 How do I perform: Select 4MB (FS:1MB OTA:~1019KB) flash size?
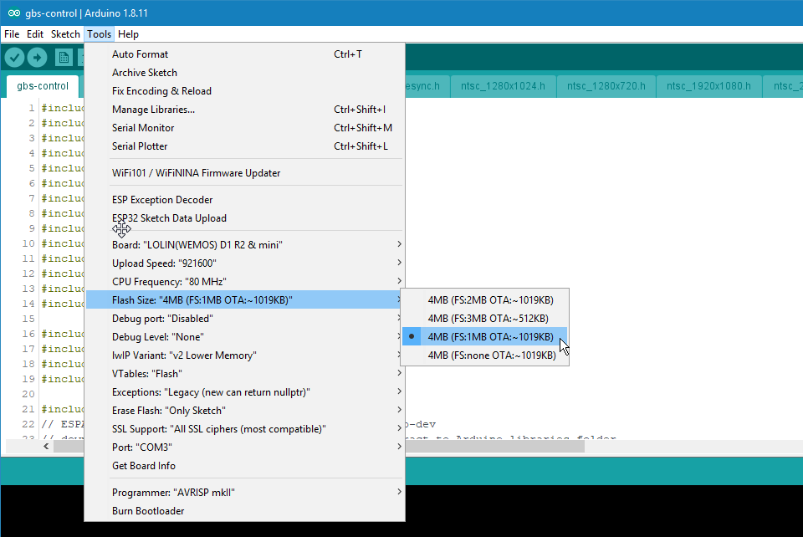point(484,337)
